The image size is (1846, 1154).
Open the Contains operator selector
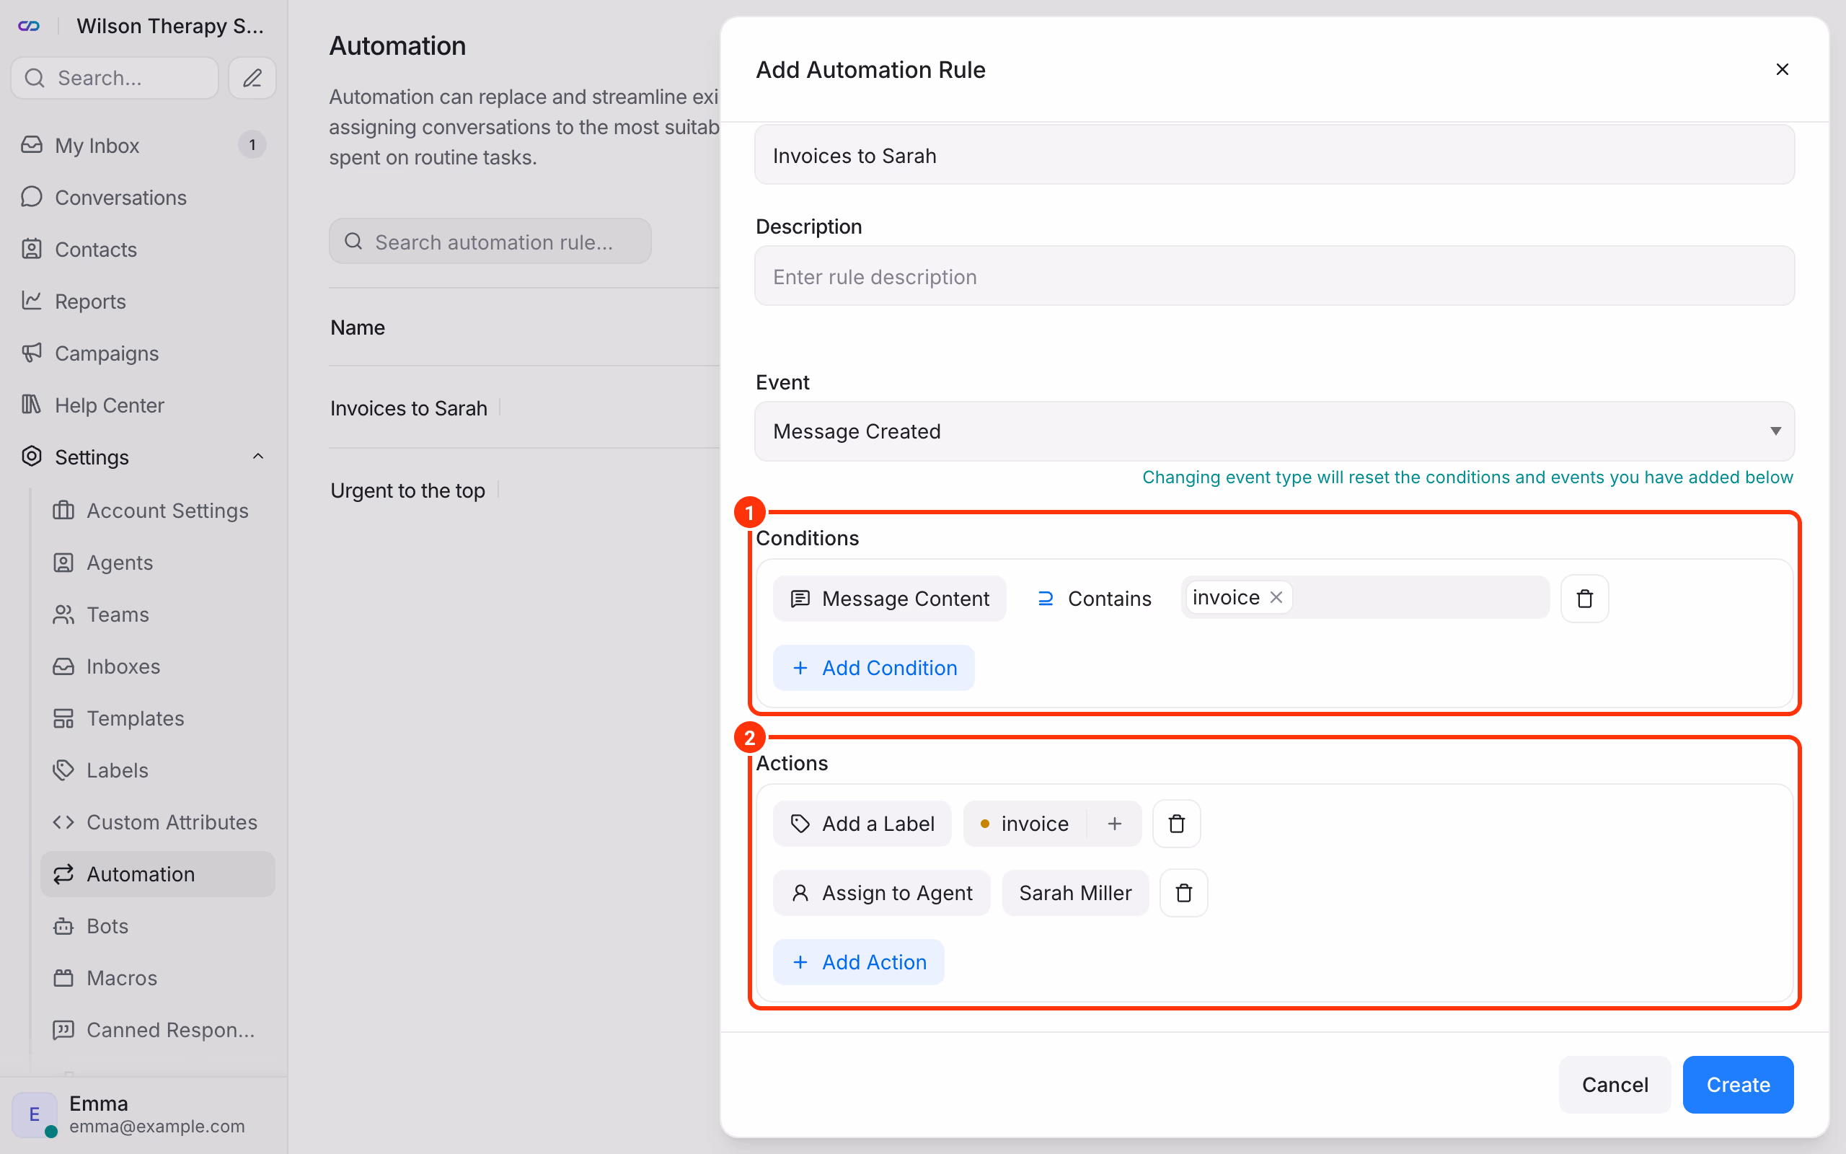click(x=1094, y=599)
